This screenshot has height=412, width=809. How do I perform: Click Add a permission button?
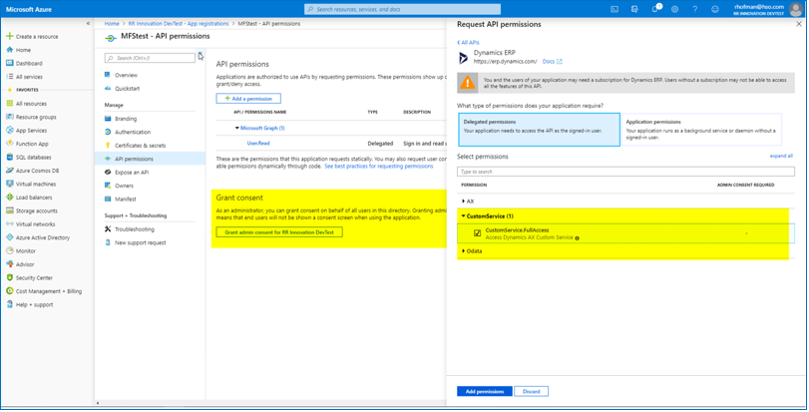pyautogui.click(x=248, y=99)
